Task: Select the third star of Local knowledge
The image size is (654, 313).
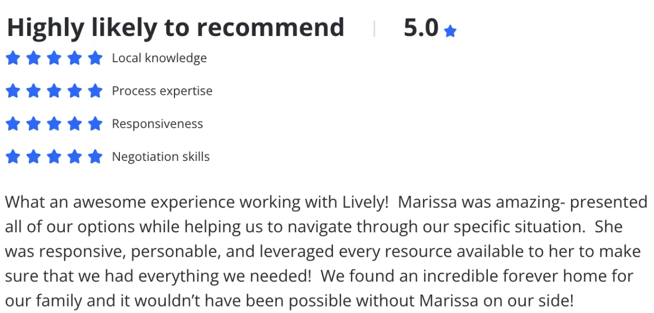Action: [x=54, y=58]
